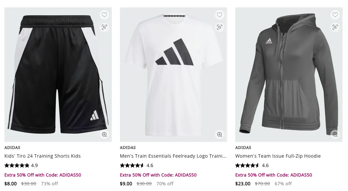See 4.6 star rating for the men's tee
The width and height of the screenshot is (348, 191).
[x=136, y=165]
